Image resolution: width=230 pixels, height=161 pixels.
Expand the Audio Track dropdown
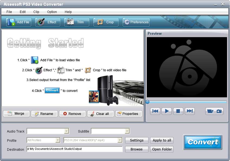[x=66, y=131]
